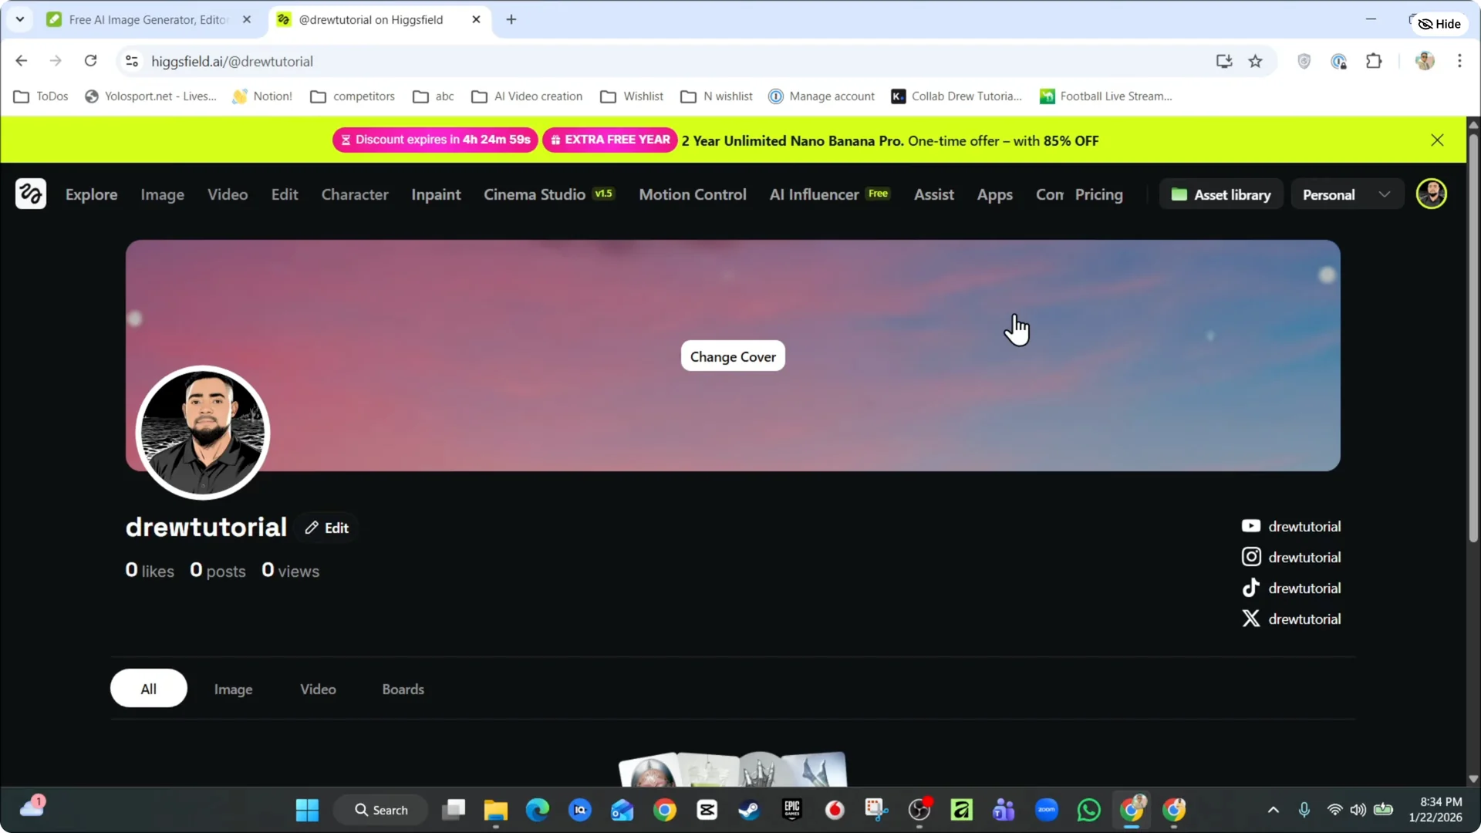Open the TikTok drewtutorial profile icon

click(1251, 587)
